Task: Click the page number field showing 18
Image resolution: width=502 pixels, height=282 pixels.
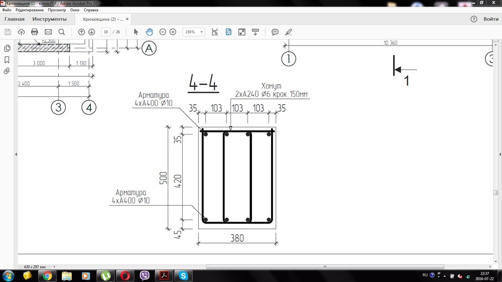Action: [x=106, y=32]
